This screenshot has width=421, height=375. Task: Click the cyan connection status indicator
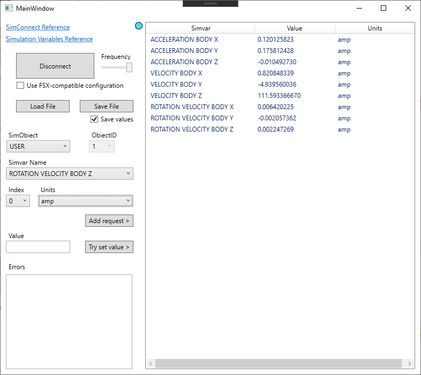click(x=139, y=26)
